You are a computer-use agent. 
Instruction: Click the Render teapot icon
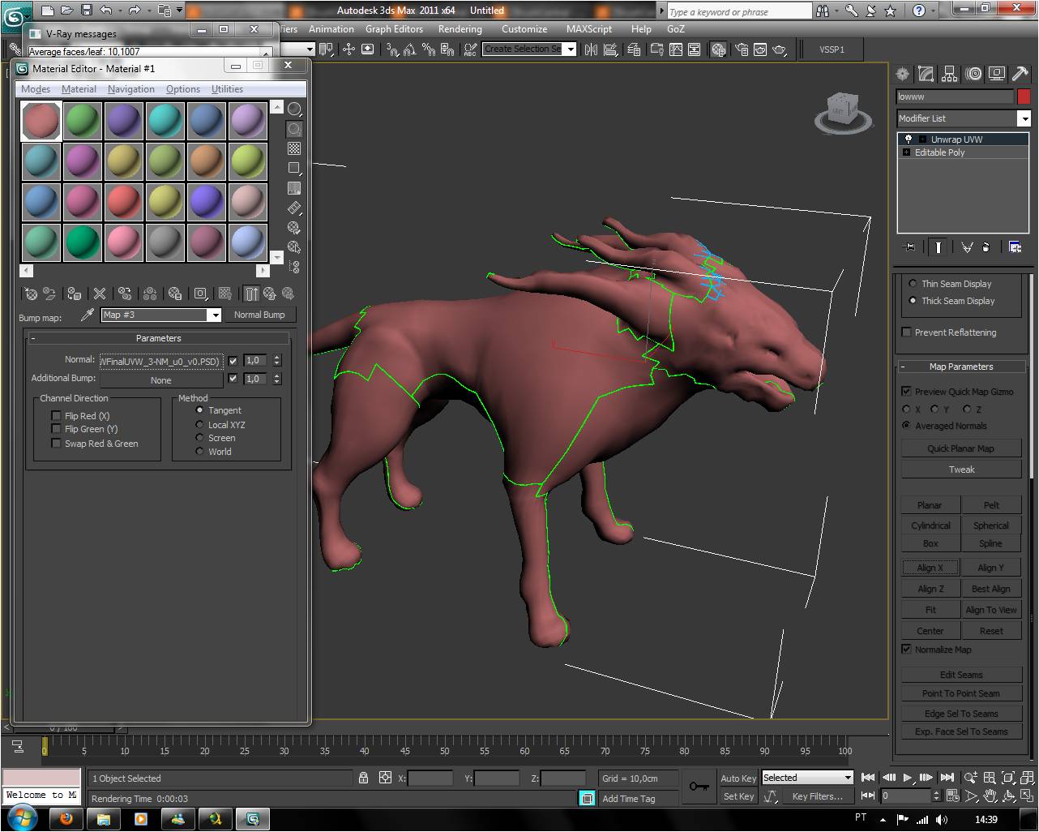pos(780,49)
